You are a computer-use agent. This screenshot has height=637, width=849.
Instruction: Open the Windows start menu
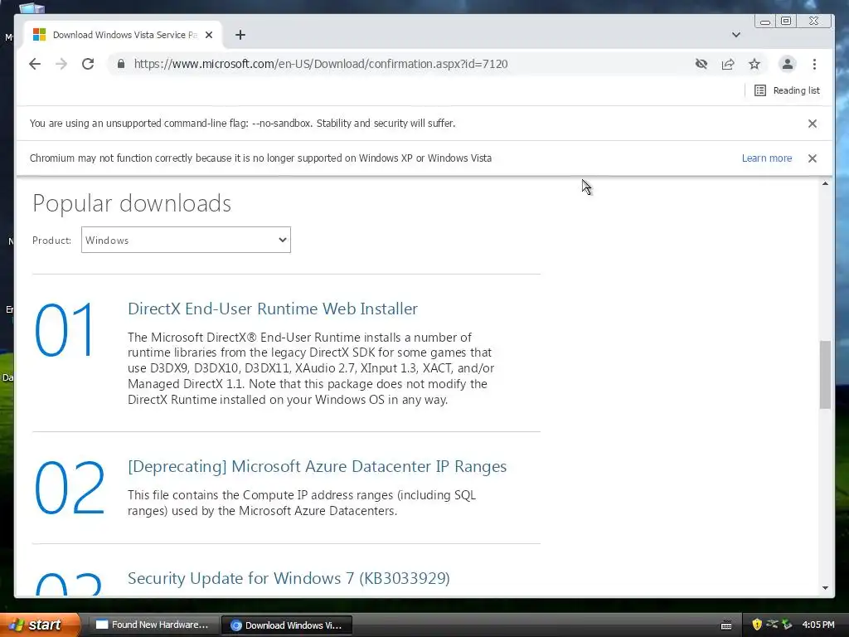pos(39,625)
